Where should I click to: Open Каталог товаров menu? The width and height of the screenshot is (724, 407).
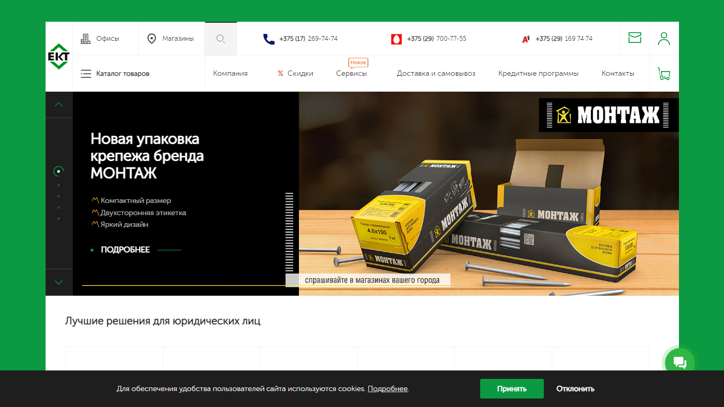point(122,74)
